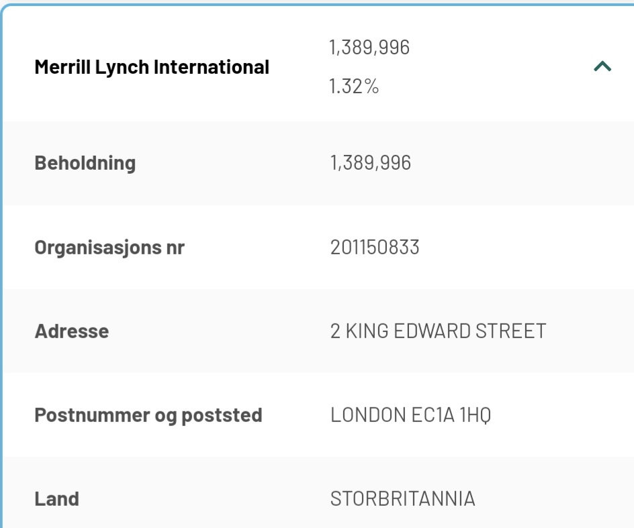The height and width of the screenshot is (528, 634).
Task: Click the 1.32% ownership percentage
Action: pos(354,87)
